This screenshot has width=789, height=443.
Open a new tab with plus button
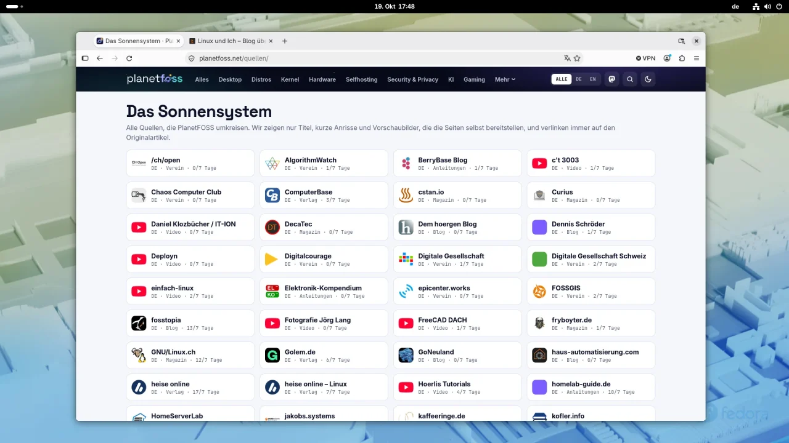[x=285, y=41]
